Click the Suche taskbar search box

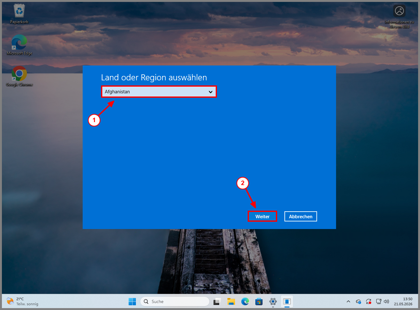click(175, 301)
